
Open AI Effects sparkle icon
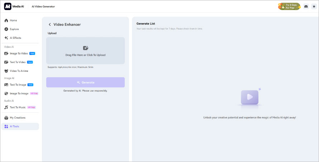pos(6,38)
